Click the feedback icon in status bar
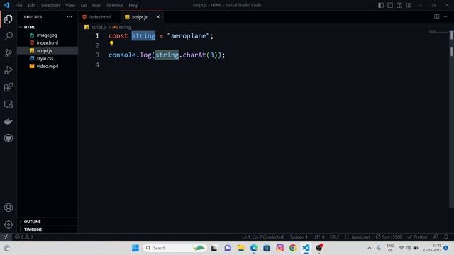 pyautogui.click(x=436, y=237)
